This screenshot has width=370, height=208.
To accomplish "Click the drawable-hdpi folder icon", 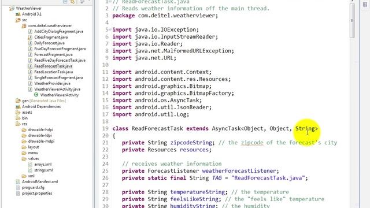I will click(x=24, y=129).
